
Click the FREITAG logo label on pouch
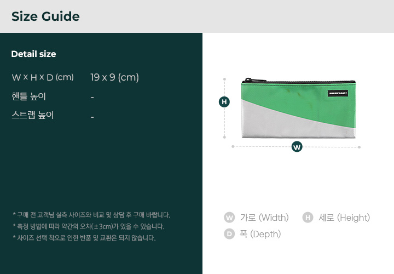[x=338, y=93]
